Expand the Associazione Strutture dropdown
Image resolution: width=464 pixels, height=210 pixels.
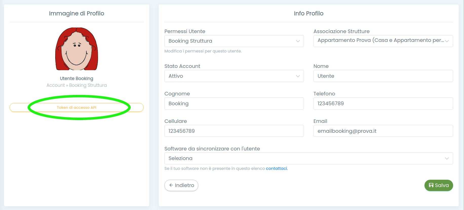(x=383, y=41)
